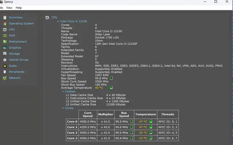Select the RAM sidebar entry

coord(12,36)
